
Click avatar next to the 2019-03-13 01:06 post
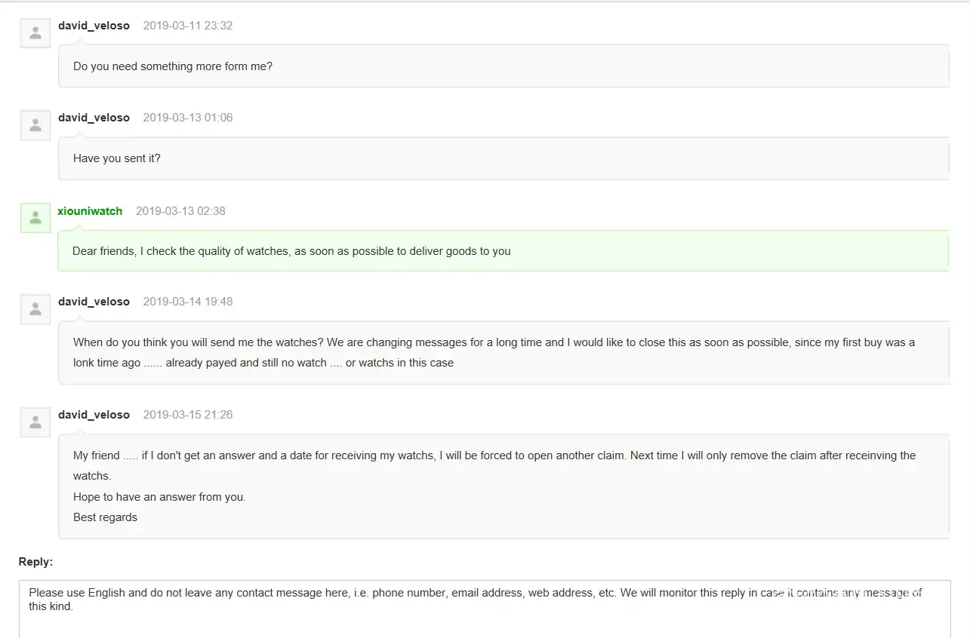[35, 125]
